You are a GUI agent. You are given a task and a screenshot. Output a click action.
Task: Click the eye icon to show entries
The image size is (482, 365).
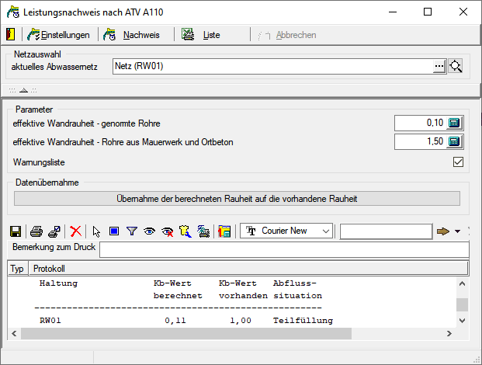tap(148, 231)
